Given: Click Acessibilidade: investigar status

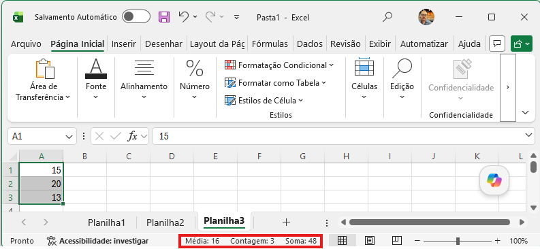Looking at the screenshot, I should (98, 241).
